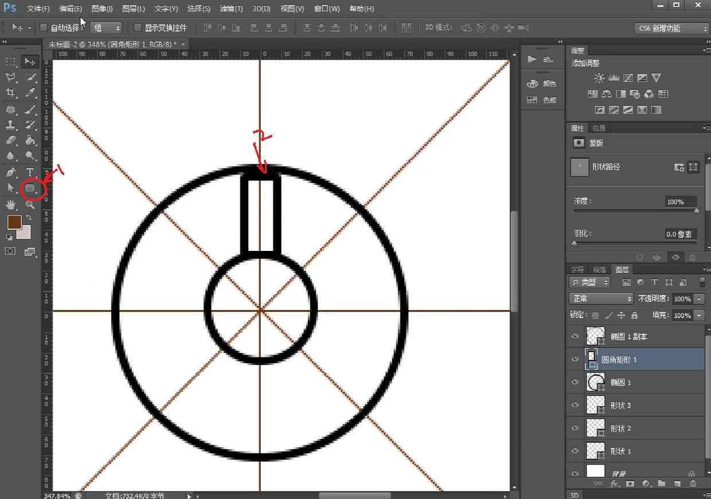Select the Clone Stamp tool
The height and width of the screenshot is (499, 711).
click(x=11, y=124)
